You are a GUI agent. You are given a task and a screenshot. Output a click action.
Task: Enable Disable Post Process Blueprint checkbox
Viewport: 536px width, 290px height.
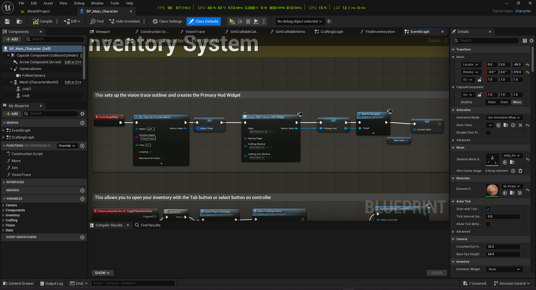pos(488,132)
